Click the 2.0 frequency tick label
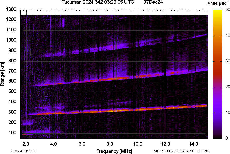Screen dimensions: 230x154 [x=26, y=144]
